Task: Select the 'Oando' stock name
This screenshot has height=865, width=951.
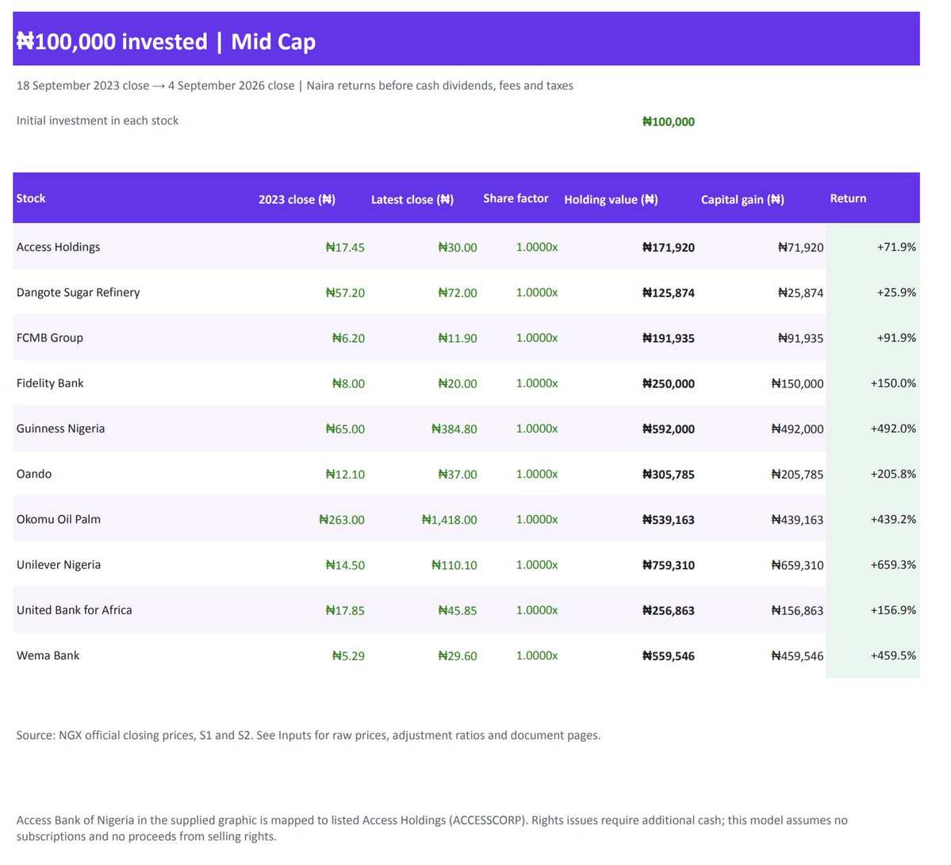Action: click(34, 474)
